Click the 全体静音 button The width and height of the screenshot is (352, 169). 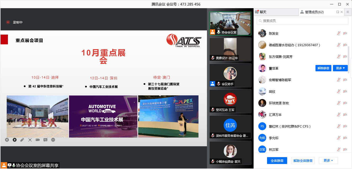coord(277,161)
